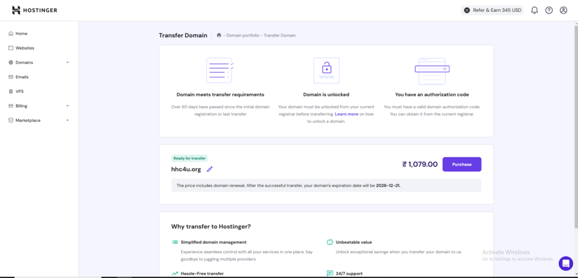The image size is (578, 278).
Task: Click the Home sidebar house icon
Action: point(11,33)
